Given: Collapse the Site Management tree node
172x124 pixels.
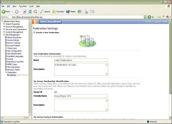Looking at the screenshot, I should (x=4, y=35).
